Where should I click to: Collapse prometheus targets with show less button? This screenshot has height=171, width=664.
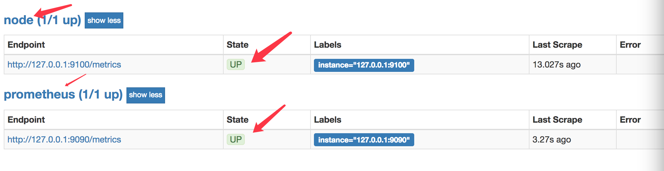[x=145, y=95]
